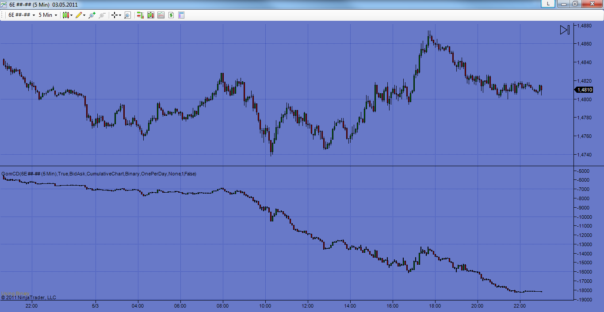This screenshot has width=604, height=312.
Task: Click the 14:00 time axis label
Action: pyautogui.click(x=350, y=305)
